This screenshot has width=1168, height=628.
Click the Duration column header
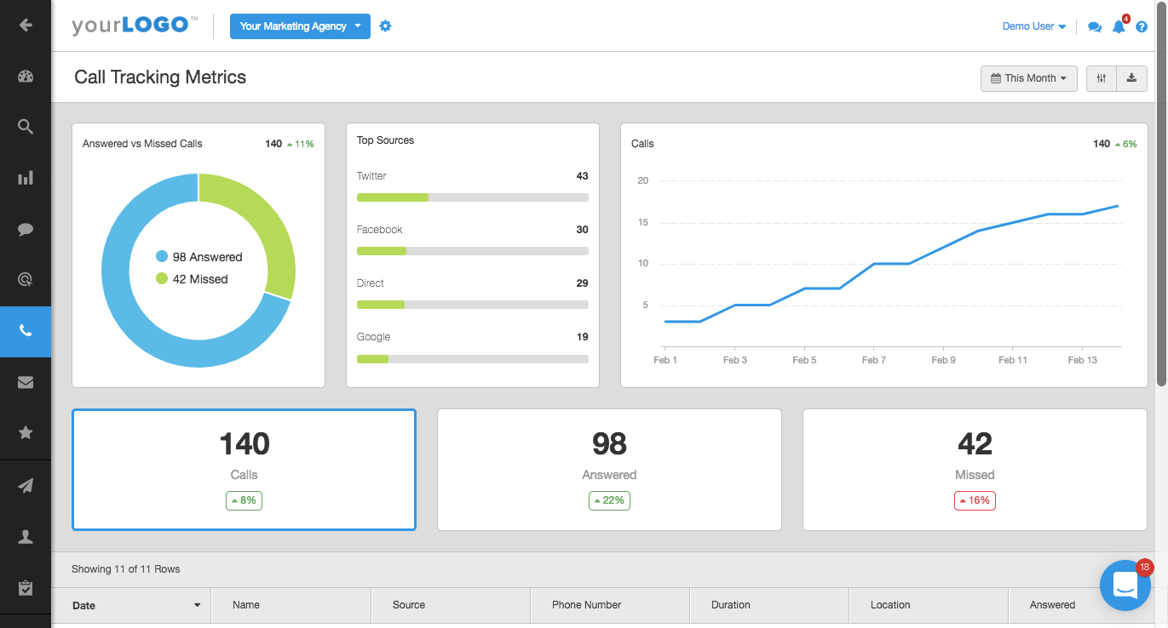(x=731, y=605)
